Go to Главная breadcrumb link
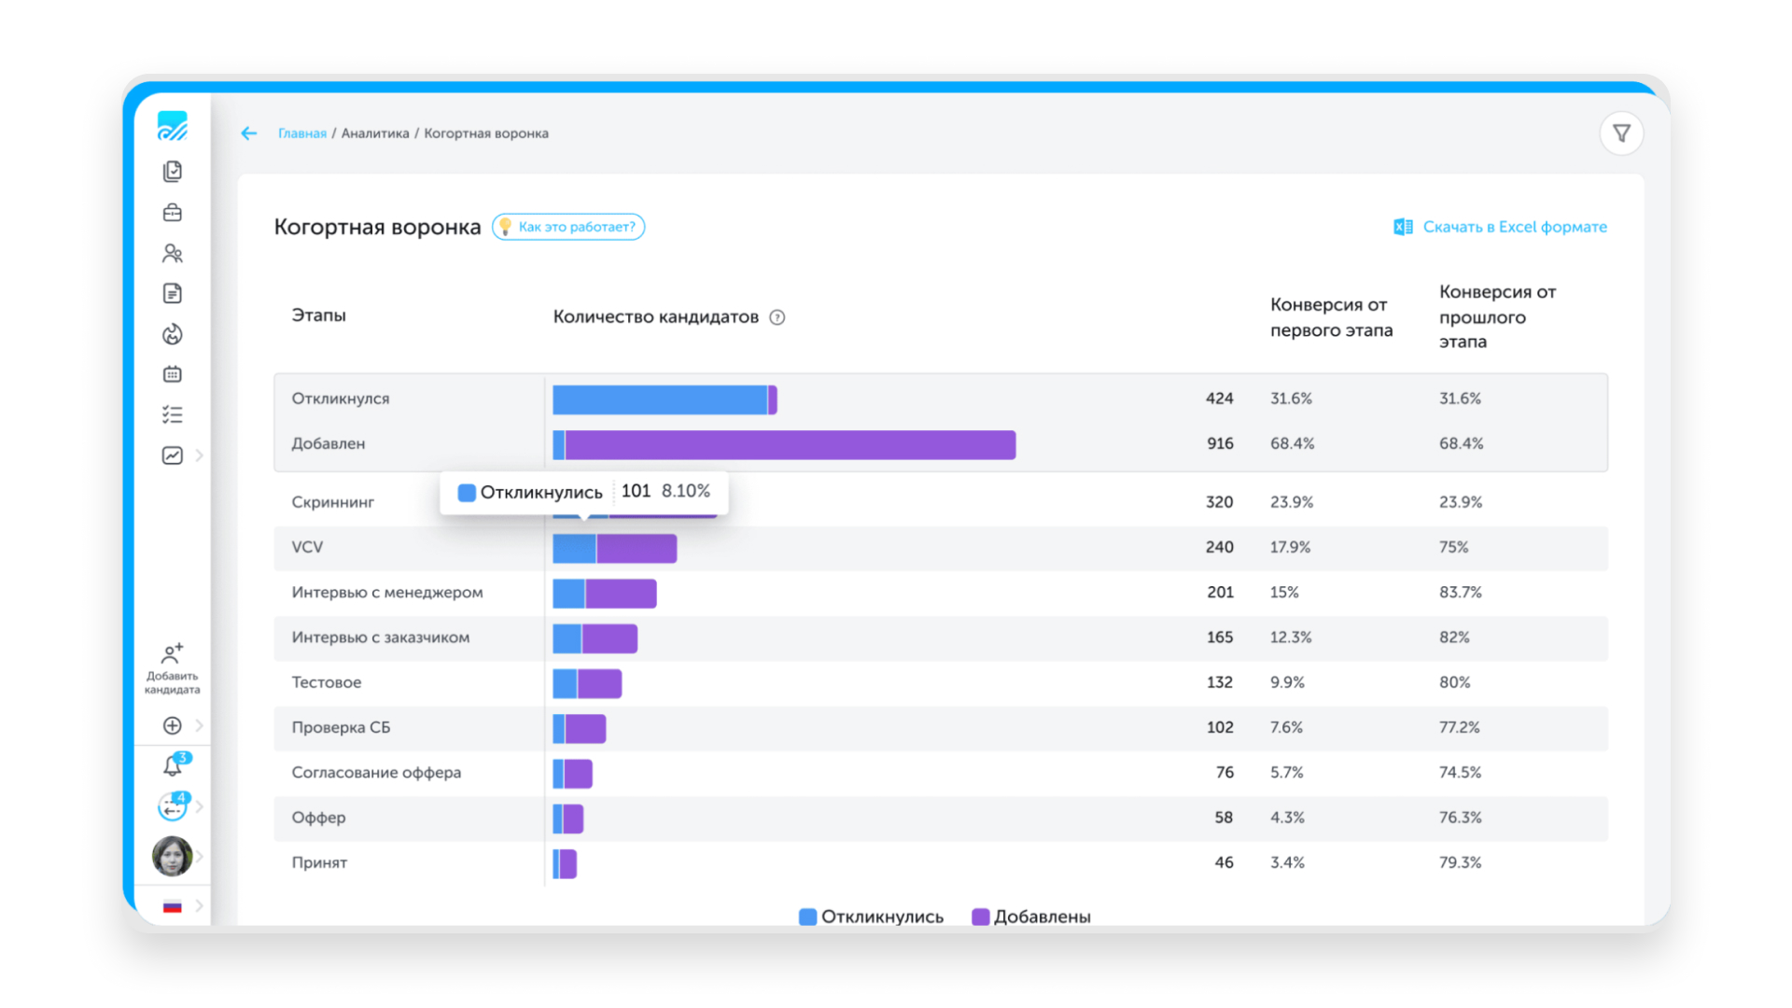Image resolution: width=1792 pixels, height=1008 pixels. 302,133
